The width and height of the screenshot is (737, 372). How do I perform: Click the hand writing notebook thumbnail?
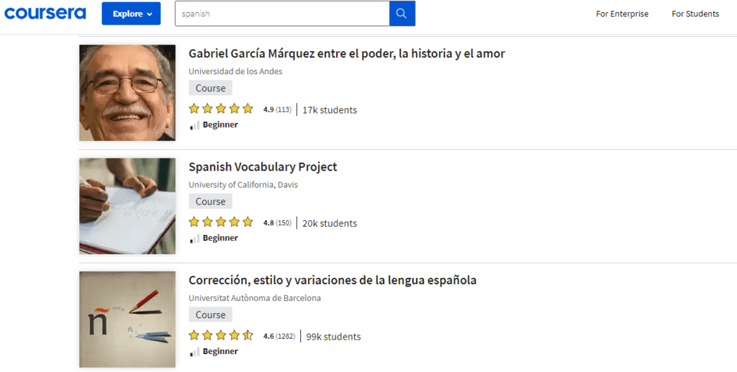click(x=127, y=206)
